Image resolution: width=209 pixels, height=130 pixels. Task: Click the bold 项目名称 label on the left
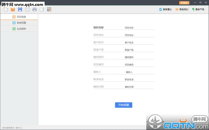click(x=99, y=27)
